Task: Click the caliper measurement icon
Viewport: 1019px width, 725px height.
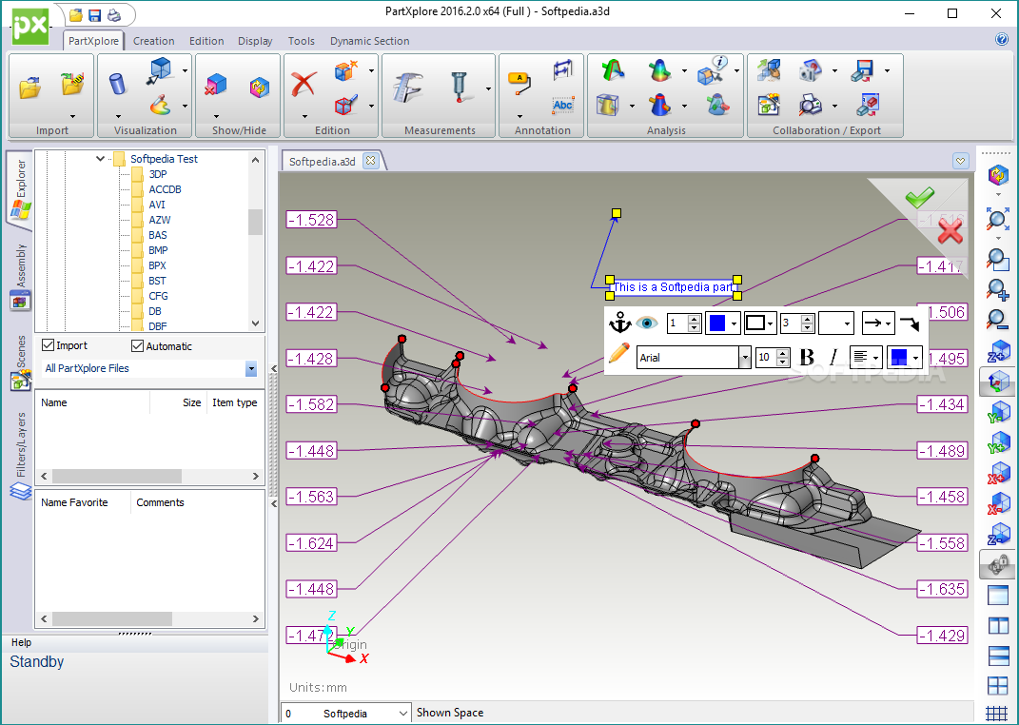Action: click(408, 87)
